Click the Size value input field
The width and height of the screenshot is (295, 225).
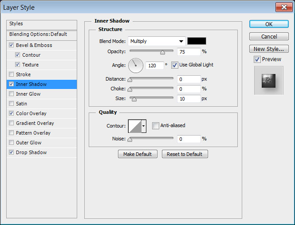(x=189, y=98)
